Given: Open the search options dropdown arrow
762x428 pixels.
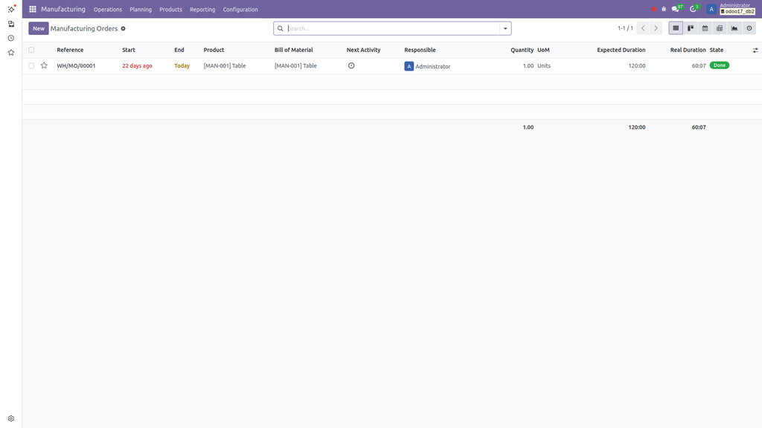Looking at the screenshot, I should (x=505, y=27).
